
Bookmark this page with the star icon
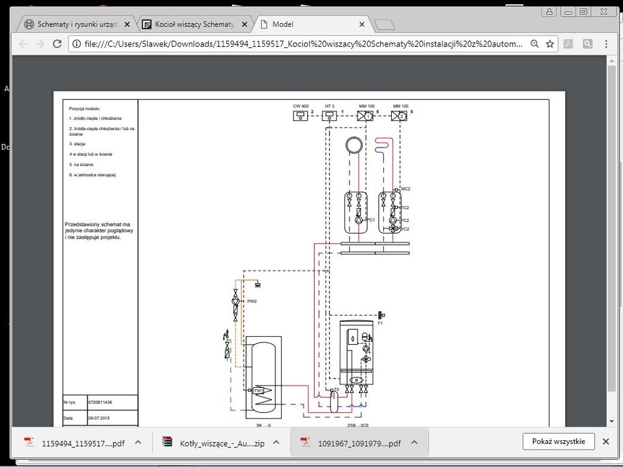point(550,44)
